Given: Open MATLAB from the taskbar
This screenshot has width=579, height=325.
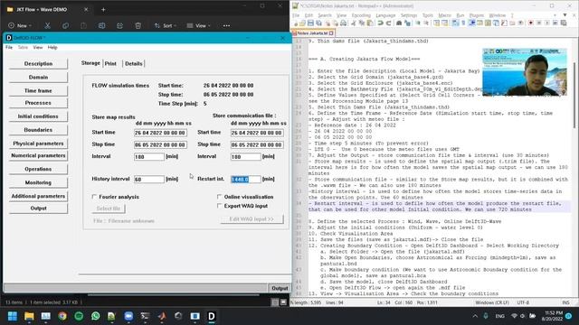Looking at the screenshot, I should tap(162, 316).
